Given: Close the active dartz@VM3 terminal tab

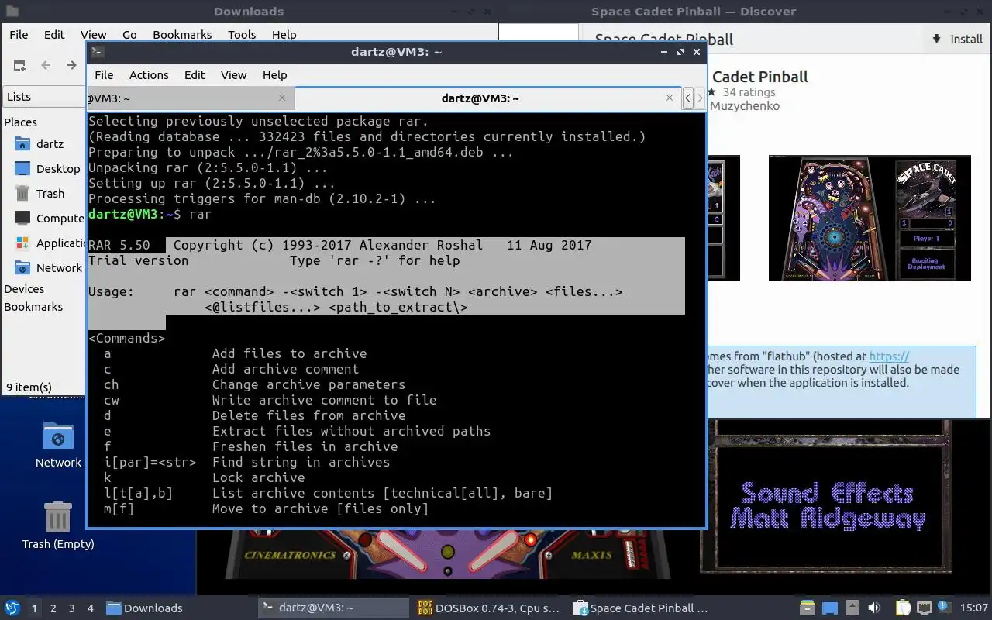Looking at the screenshot, I should coord(670,98).
